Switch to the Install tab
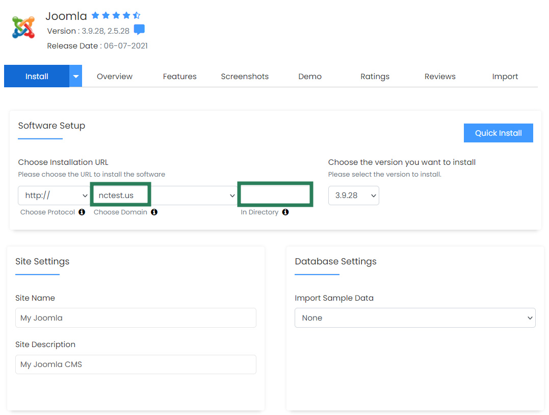 point(37,76)
